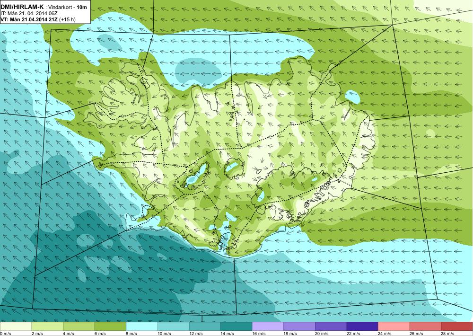Click the "8 m/s" legend label

(131, 334)
